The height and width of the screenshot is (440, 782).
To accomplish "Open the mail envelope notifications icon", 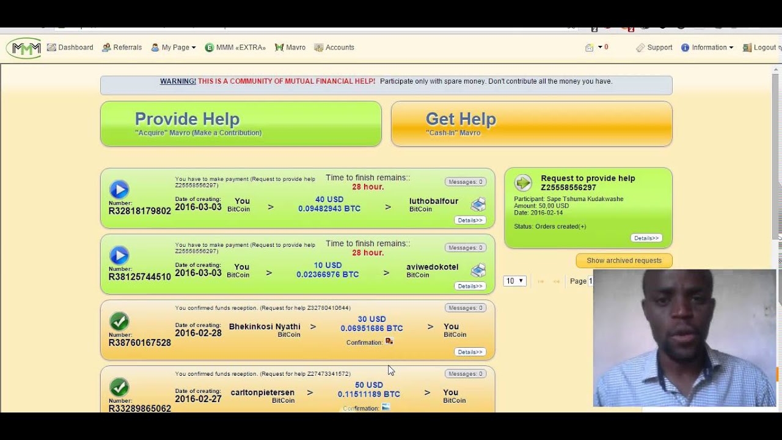I will (x=590, y=48).
